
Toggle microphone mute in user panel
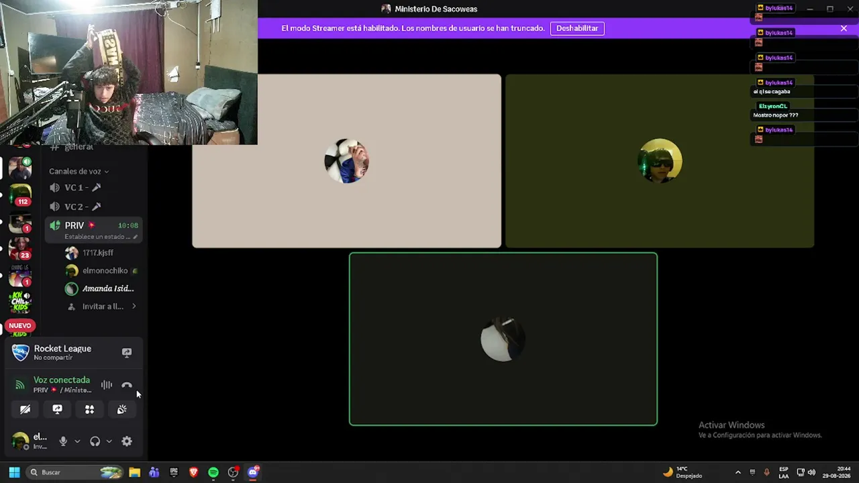pyautogui.click(x=63, y=441)
